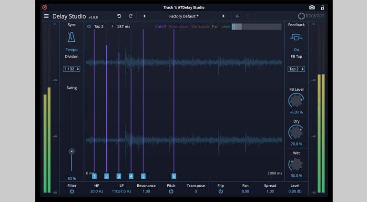This screenshot has width=367, height=202.
Task: Click the LP value 11057.0 Hz
Action: [x=122, y=191]
